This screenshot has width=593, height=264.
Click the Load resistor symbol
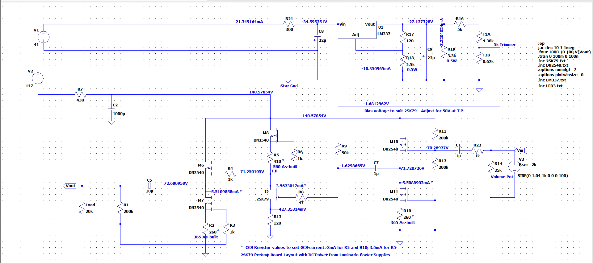[82, 208]
